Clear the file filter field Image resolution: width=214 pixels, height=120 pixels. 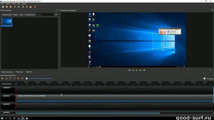click(56, 15)
